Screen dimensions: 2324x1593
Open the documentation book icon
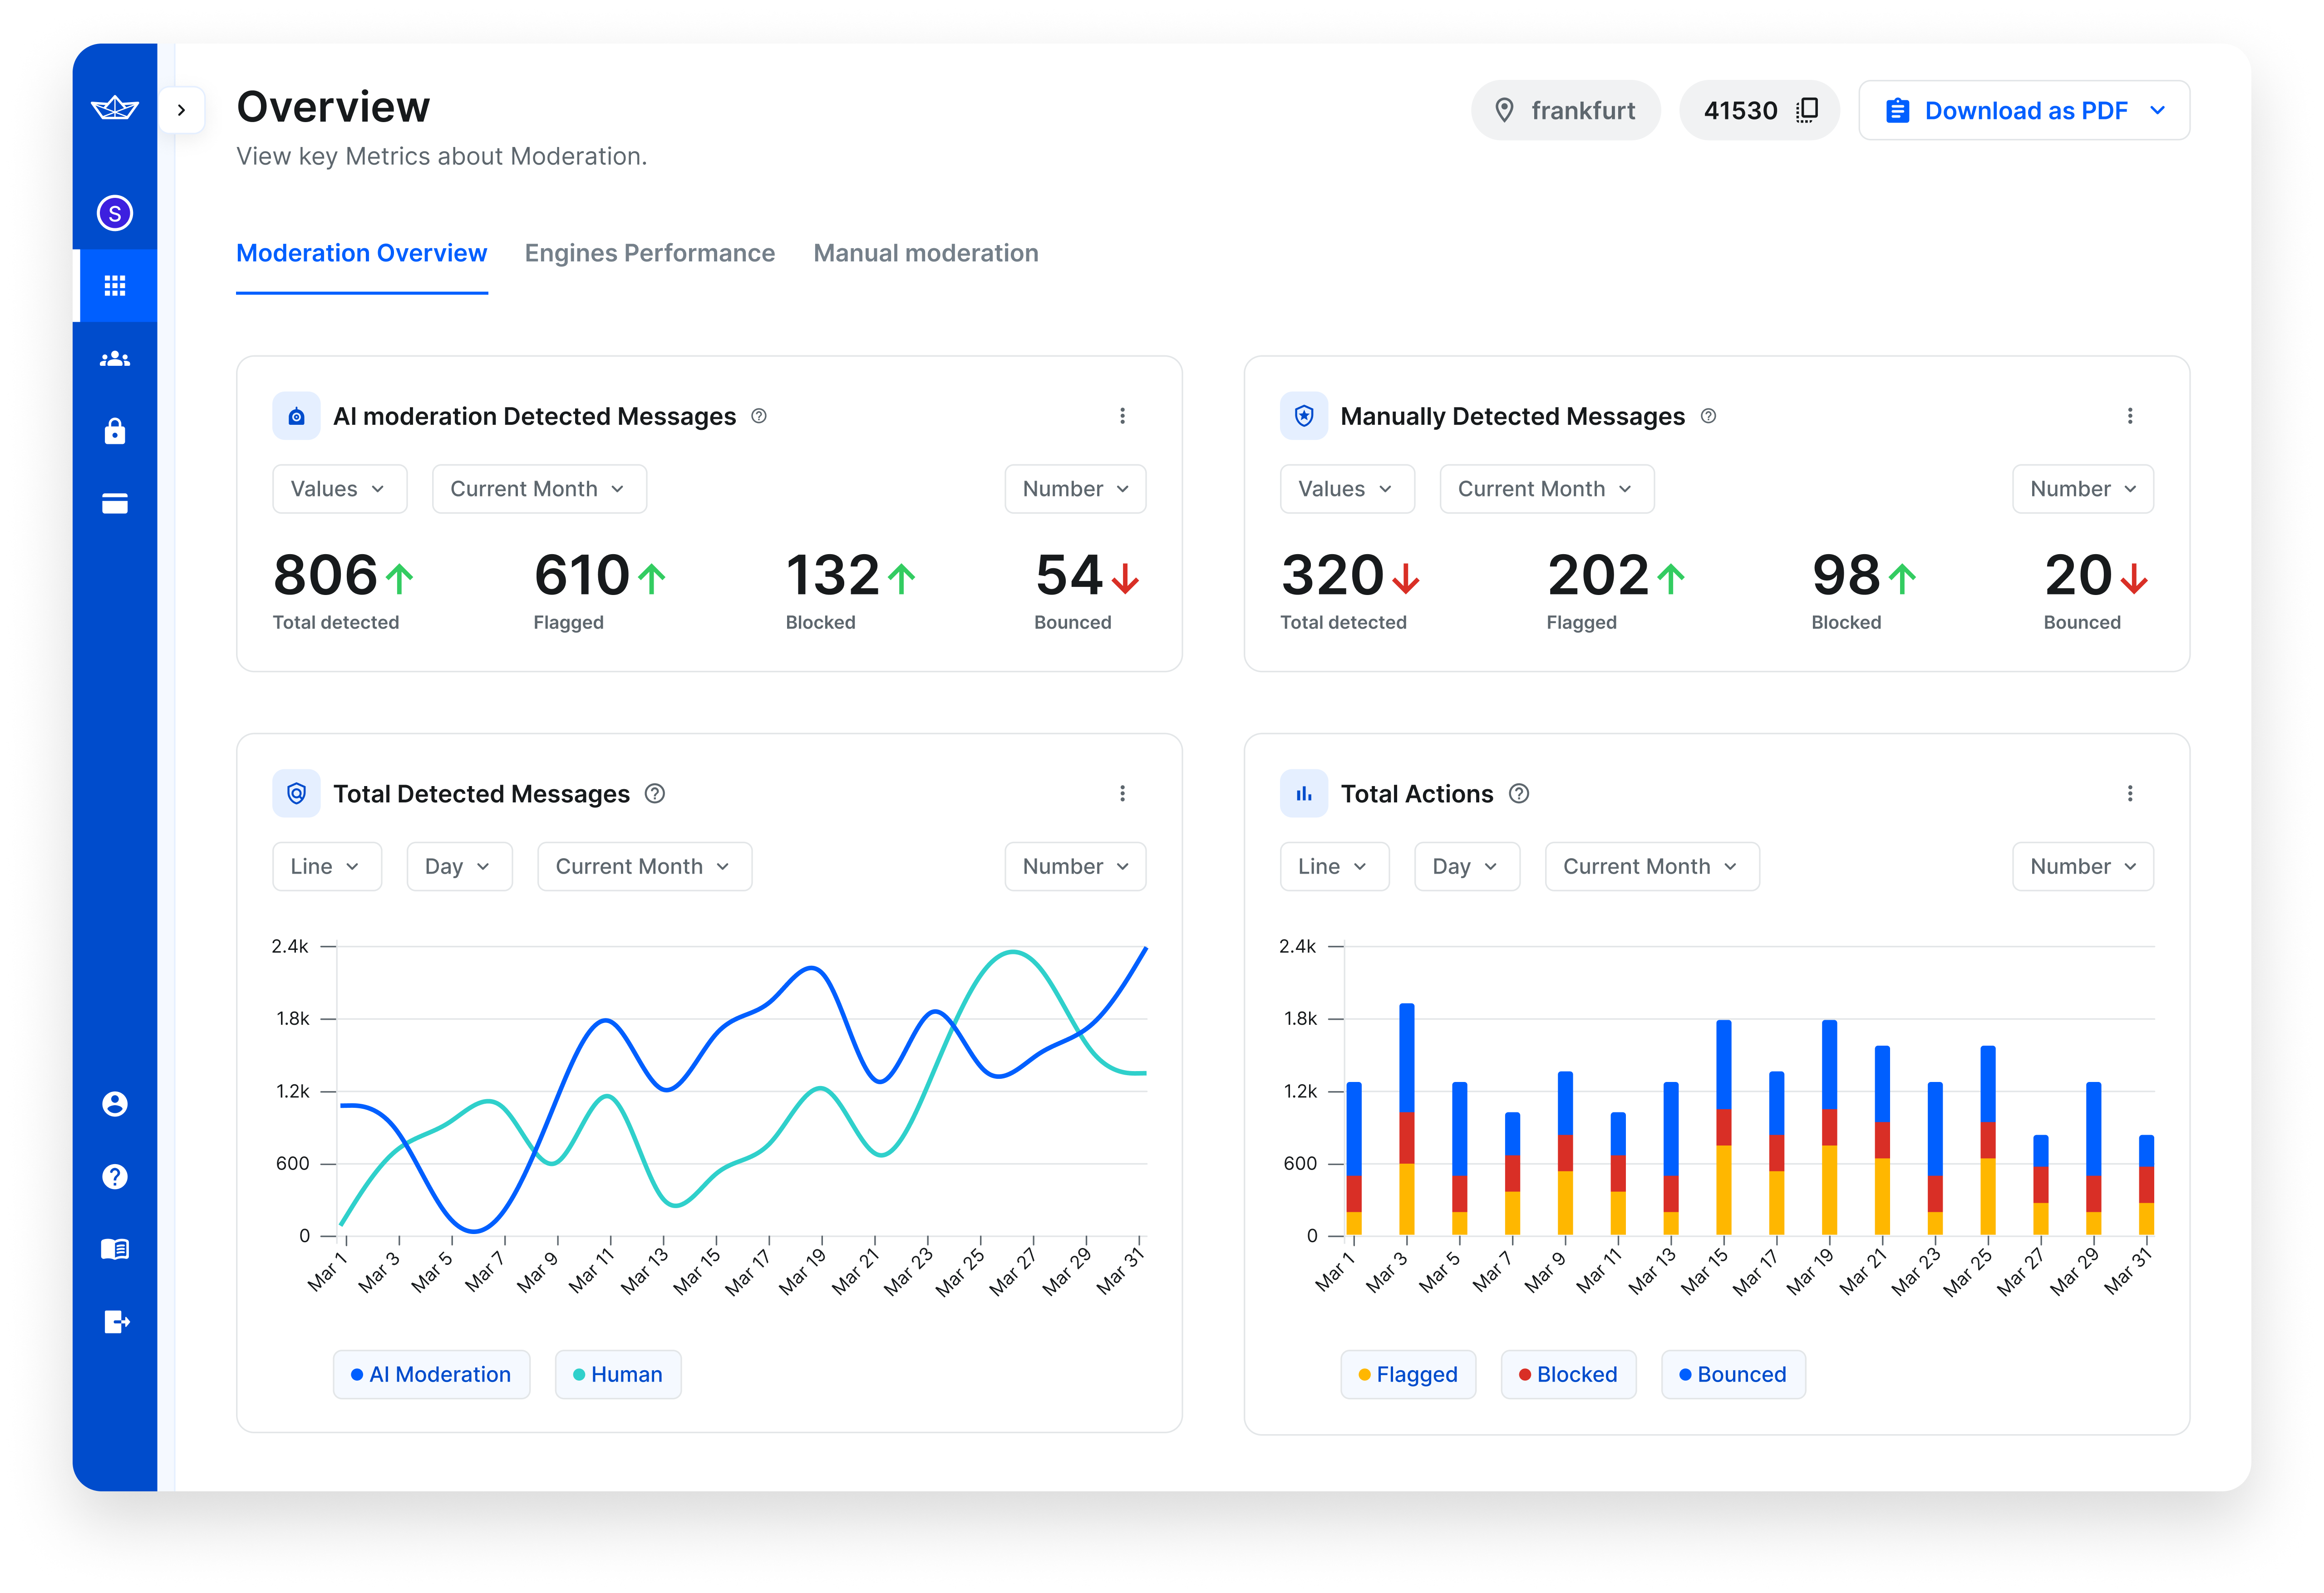[x=114, y=1248]
